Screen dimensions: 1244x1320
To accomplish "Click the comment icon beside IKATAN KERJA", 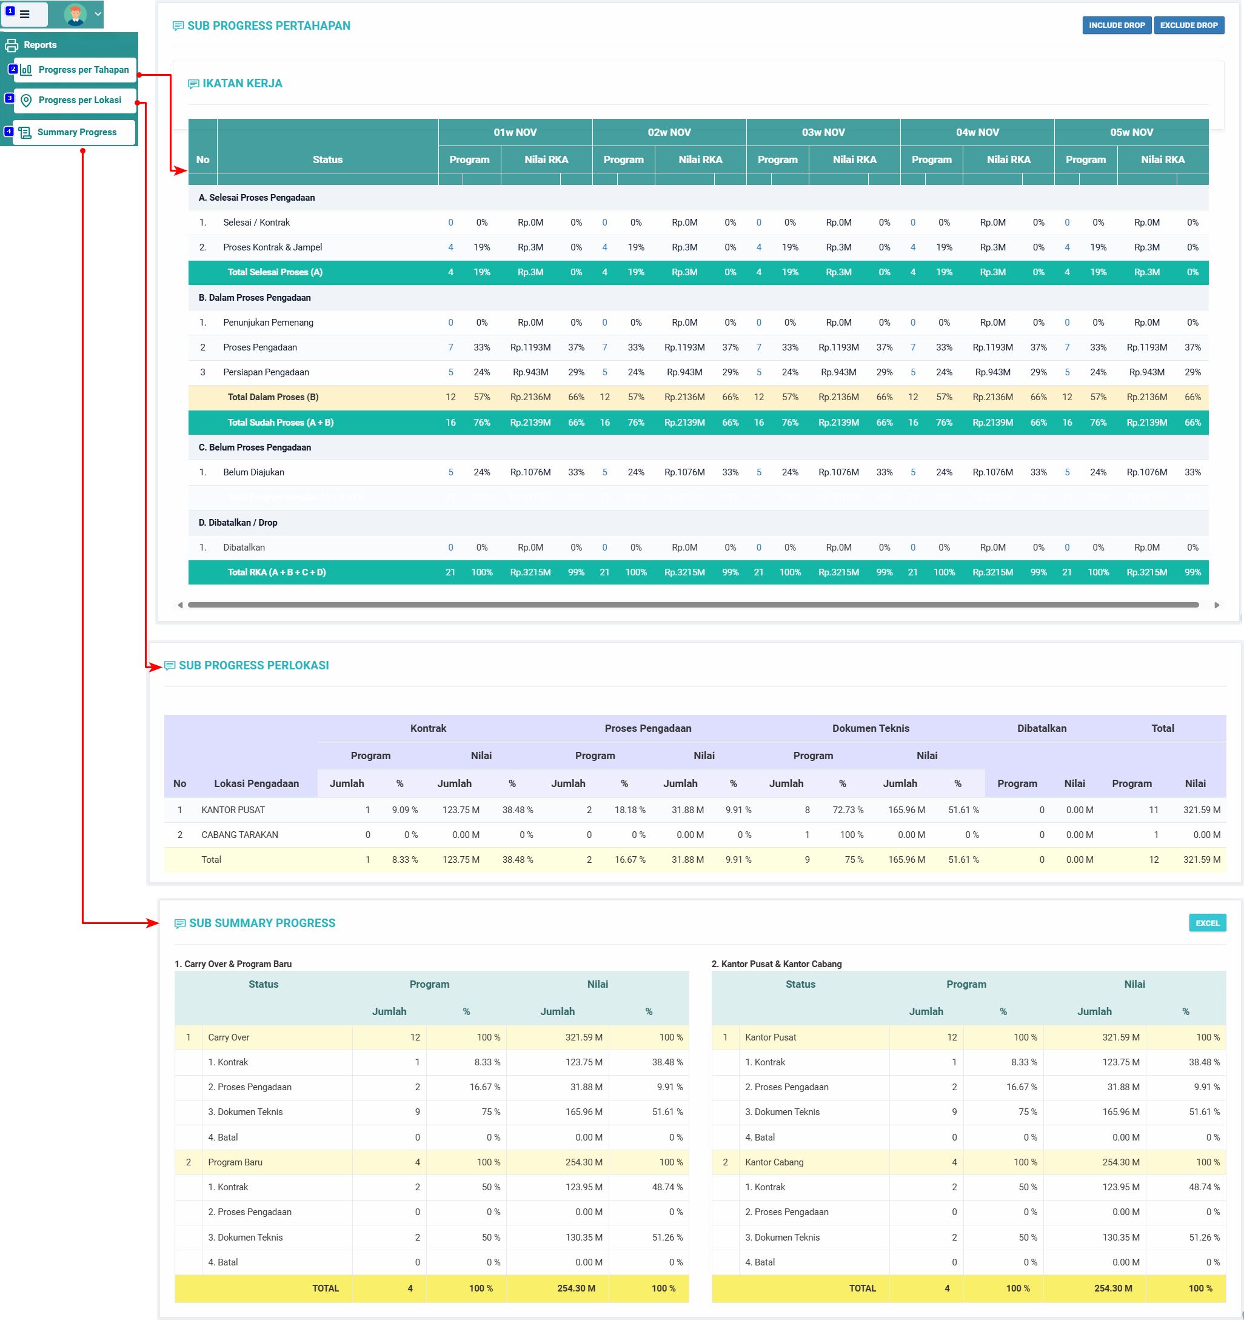I will pyautogui.click(x=193, y=84).
